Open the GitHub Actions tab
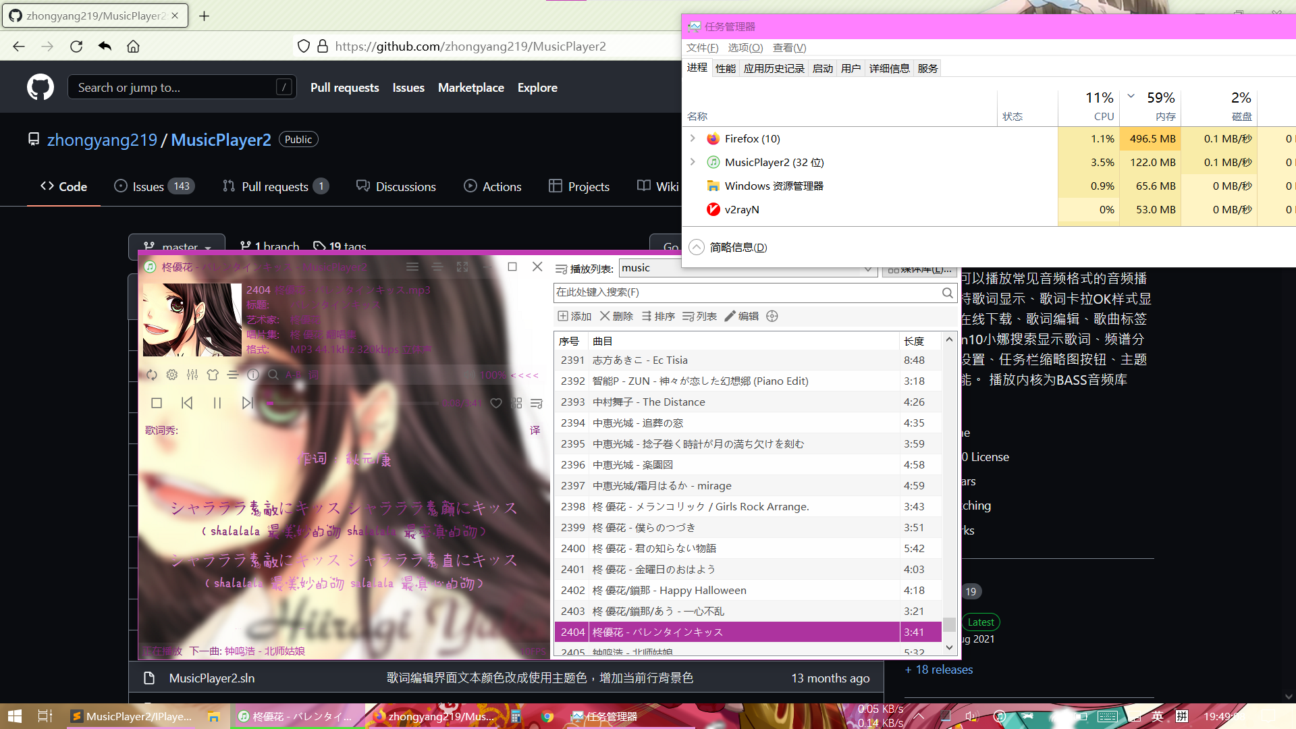The image size is (1296, 729). (493, 186)
